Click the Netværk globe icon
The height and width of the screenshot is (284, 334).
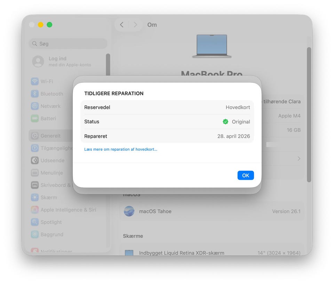[35, 106]
